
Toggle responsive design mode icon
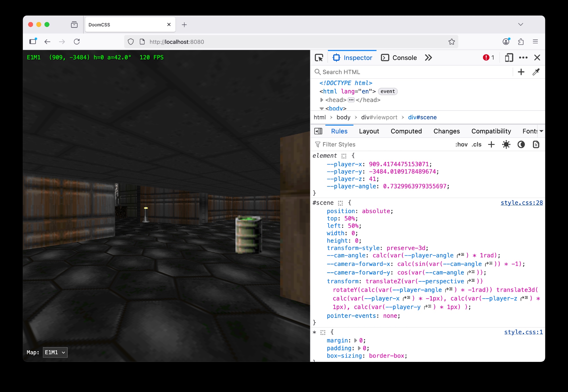(x=509, y=58)
